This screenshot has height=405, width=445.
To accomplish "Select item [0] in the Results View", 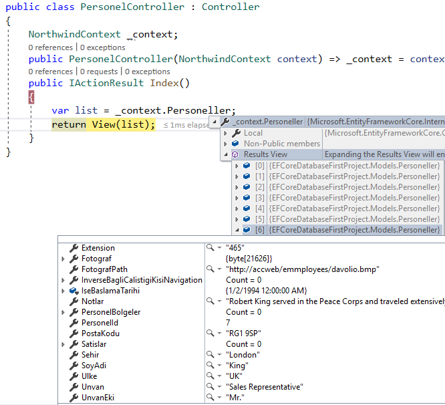I will pos(346,166).
